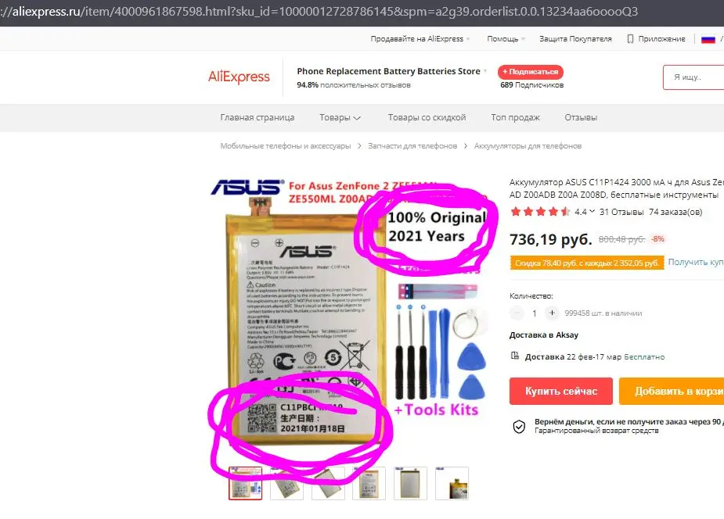Expand the Помощь dropdown
The width and height of the screenshot is (724, 519).
click(x=506, y=39)
